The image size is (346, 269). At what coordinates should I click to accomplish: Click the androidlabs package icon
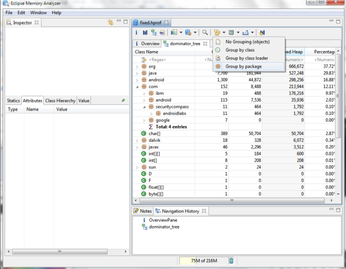(158, 113)
